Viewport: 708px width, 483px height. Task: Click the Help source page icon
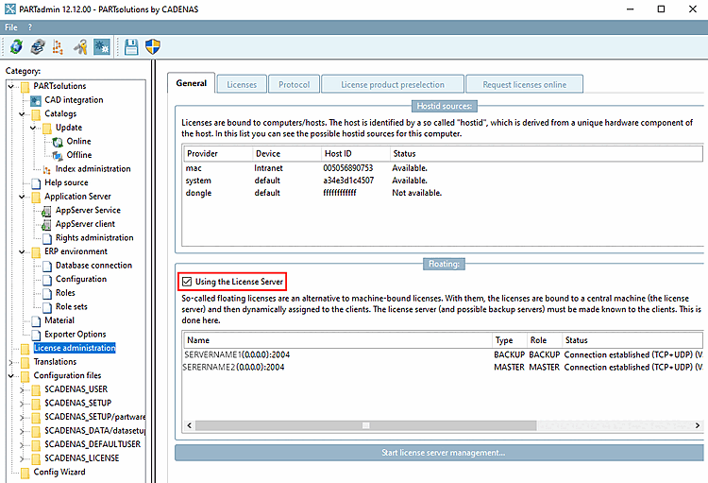click(37, 183)
